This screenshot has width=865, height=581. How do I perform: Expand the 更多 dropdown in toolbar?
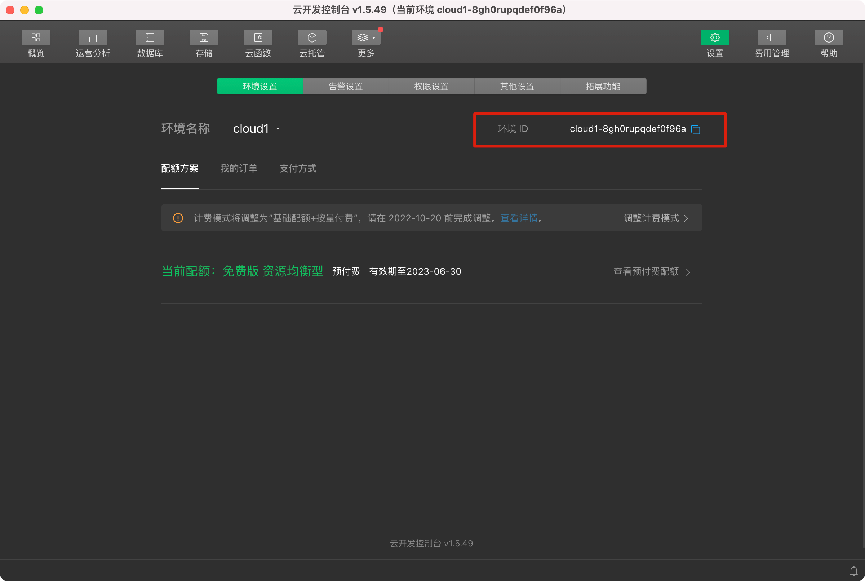pos(365,37)
